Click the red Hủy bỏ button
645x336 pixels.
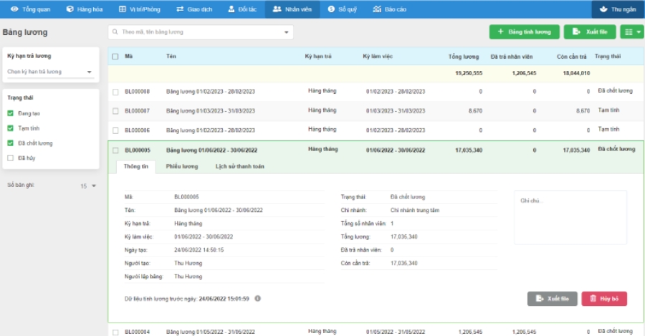[604, 299]
